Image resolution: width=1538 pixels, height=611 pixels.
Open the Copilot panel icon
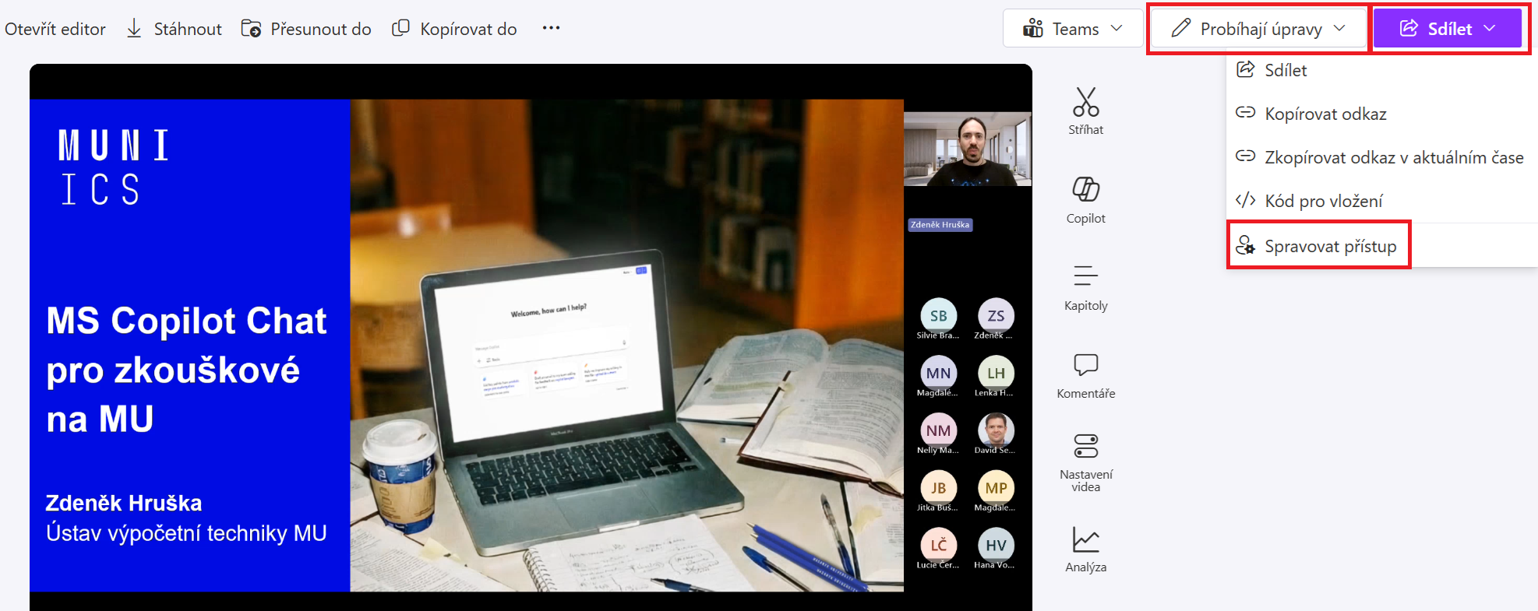tap(1085, 189)
